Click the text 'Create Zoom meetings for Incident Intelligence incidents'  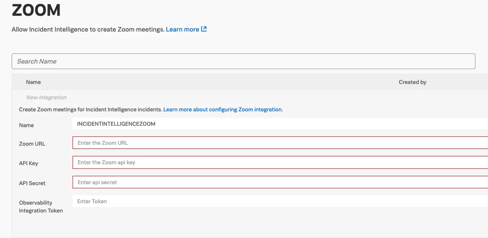[x=90, y=109]
